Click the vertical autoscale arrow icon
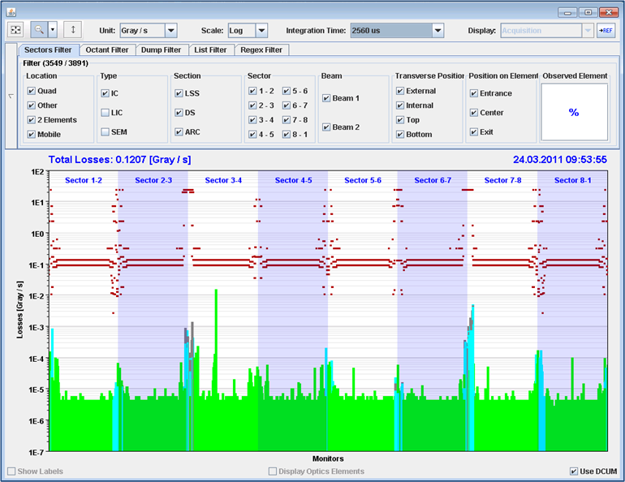 (73, 30)
